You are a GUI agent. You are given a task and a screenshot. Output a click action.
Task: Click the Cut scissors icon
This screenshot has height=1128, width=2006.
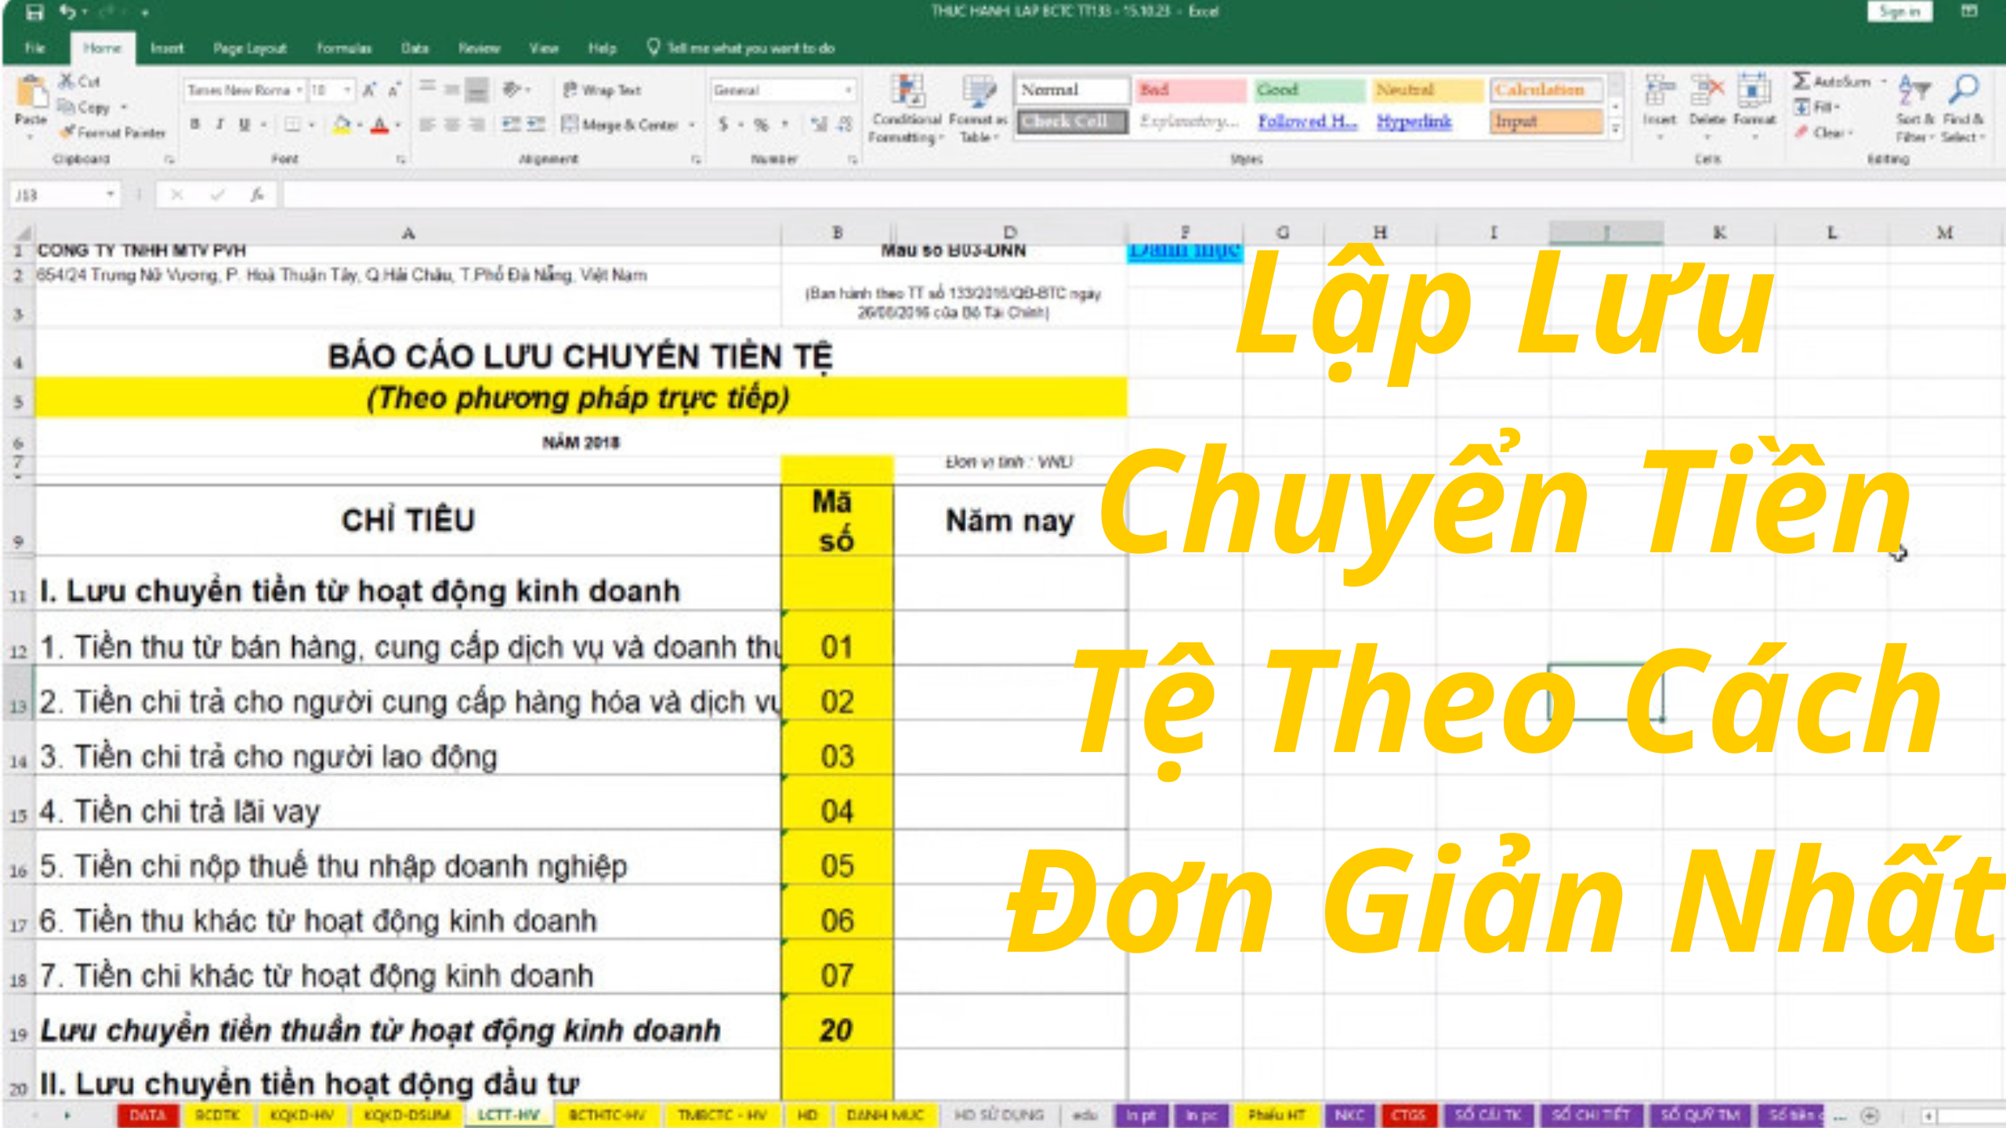tap(67, 81)
